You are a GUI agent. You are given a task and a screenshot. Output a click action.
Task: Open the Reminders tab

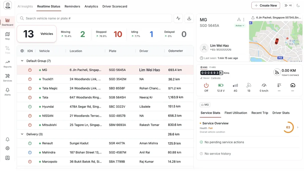coord(72,6)
